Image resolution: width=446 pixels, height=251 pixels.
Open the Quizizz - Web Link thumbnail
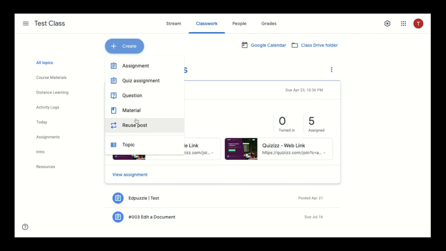click(x=241, y=149)
